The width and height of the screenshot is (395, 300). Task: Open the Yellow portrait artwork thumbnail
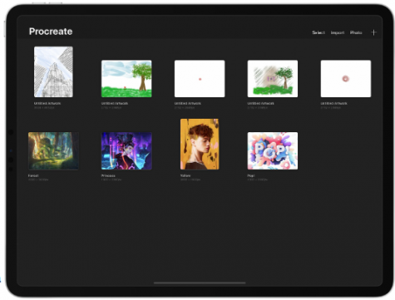coord(200,144)
